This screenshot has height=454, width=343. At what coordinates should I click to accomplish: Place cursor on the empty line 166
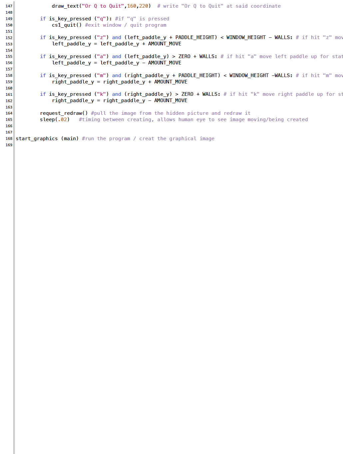pyautogui.click(x=100, y=126)
